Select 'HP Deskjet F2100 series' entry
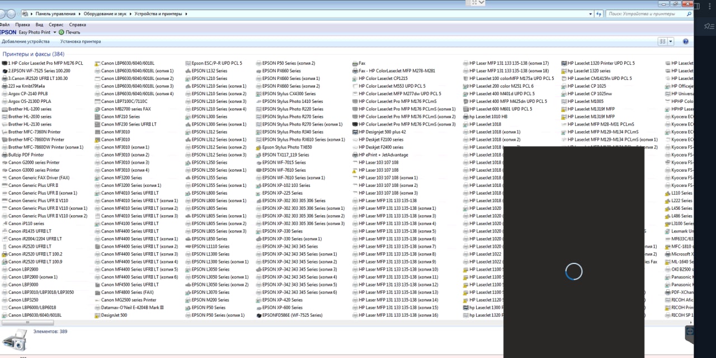Screen dimensions: 716x358 [378, 140]
